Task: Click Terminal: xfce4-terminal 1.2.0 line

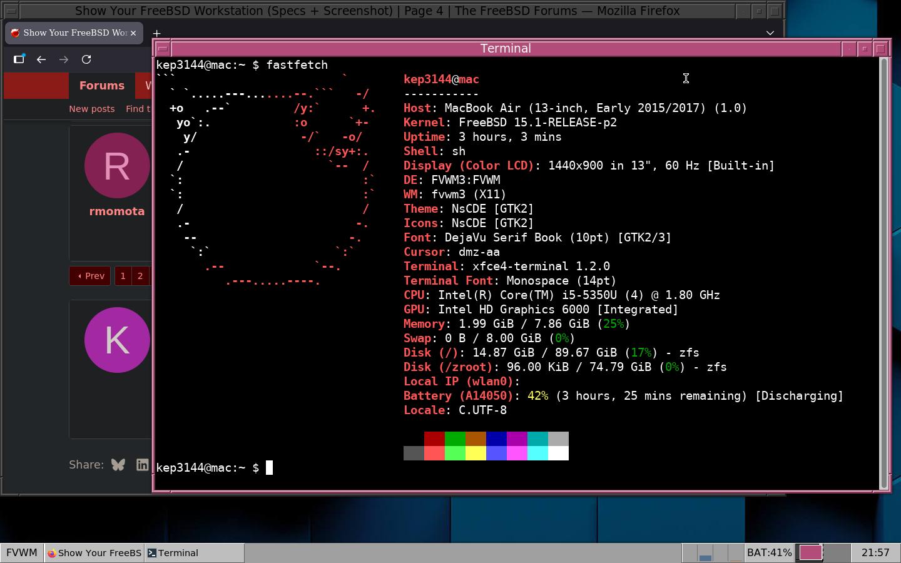Action: click(507, 266)
